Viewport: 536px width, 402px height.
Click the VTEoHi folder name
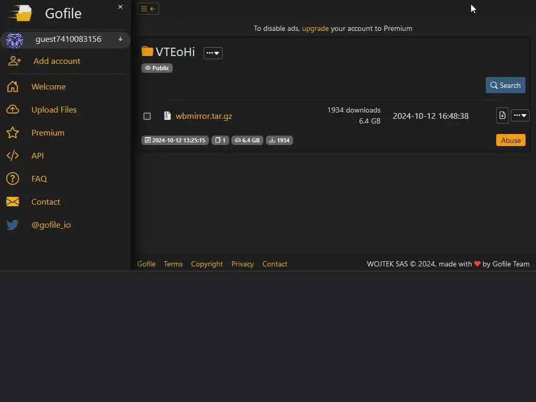click(175, 52)
